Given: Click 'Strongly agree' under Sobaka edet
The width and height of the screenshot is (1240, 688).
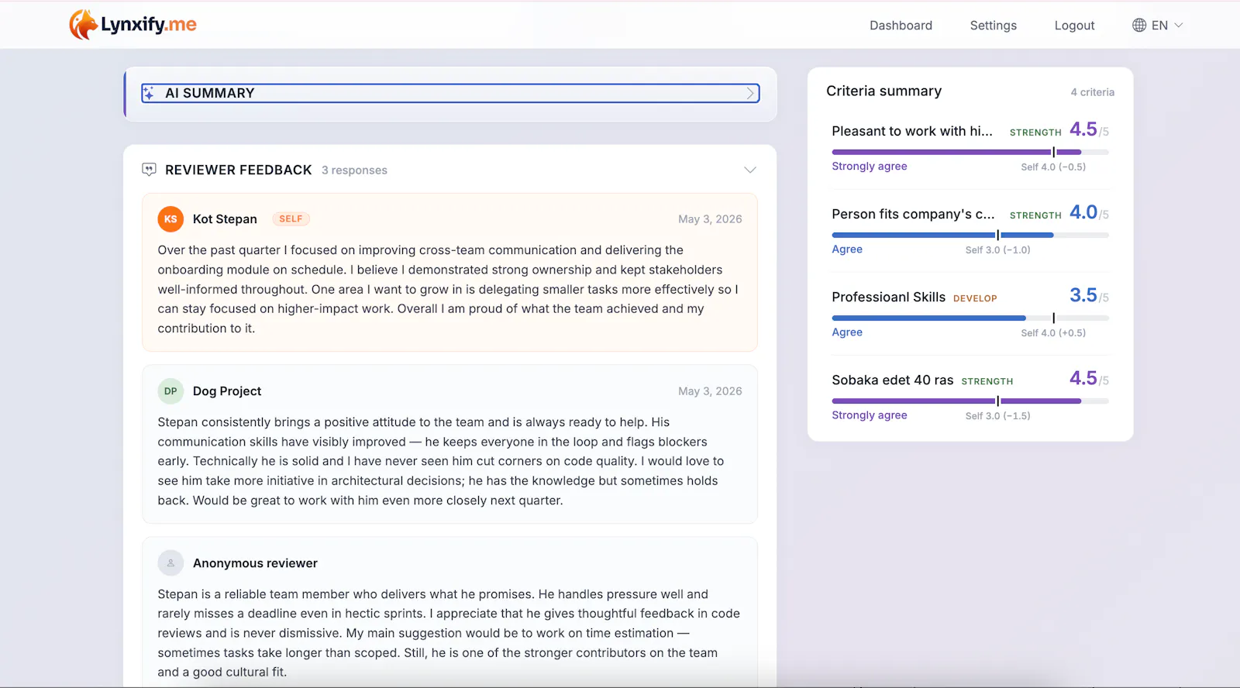Looking at the screenshot, I should [x=869, y=415].
